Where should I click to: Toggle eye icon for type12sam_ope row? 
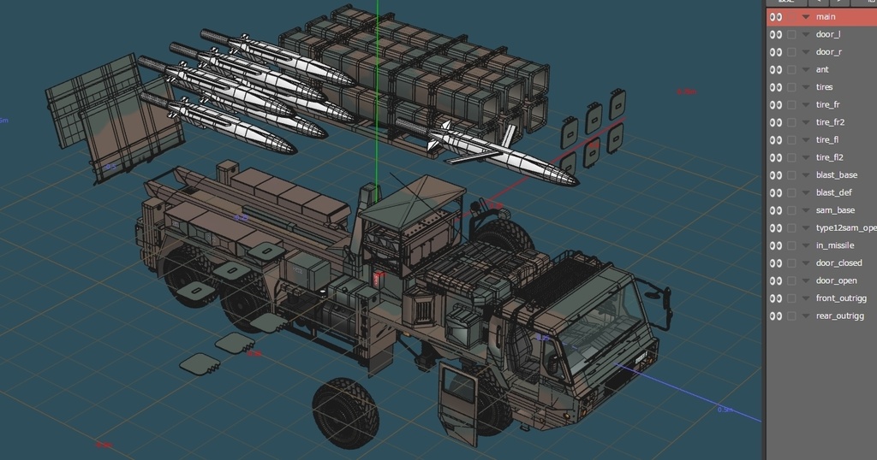click(776, 227)
